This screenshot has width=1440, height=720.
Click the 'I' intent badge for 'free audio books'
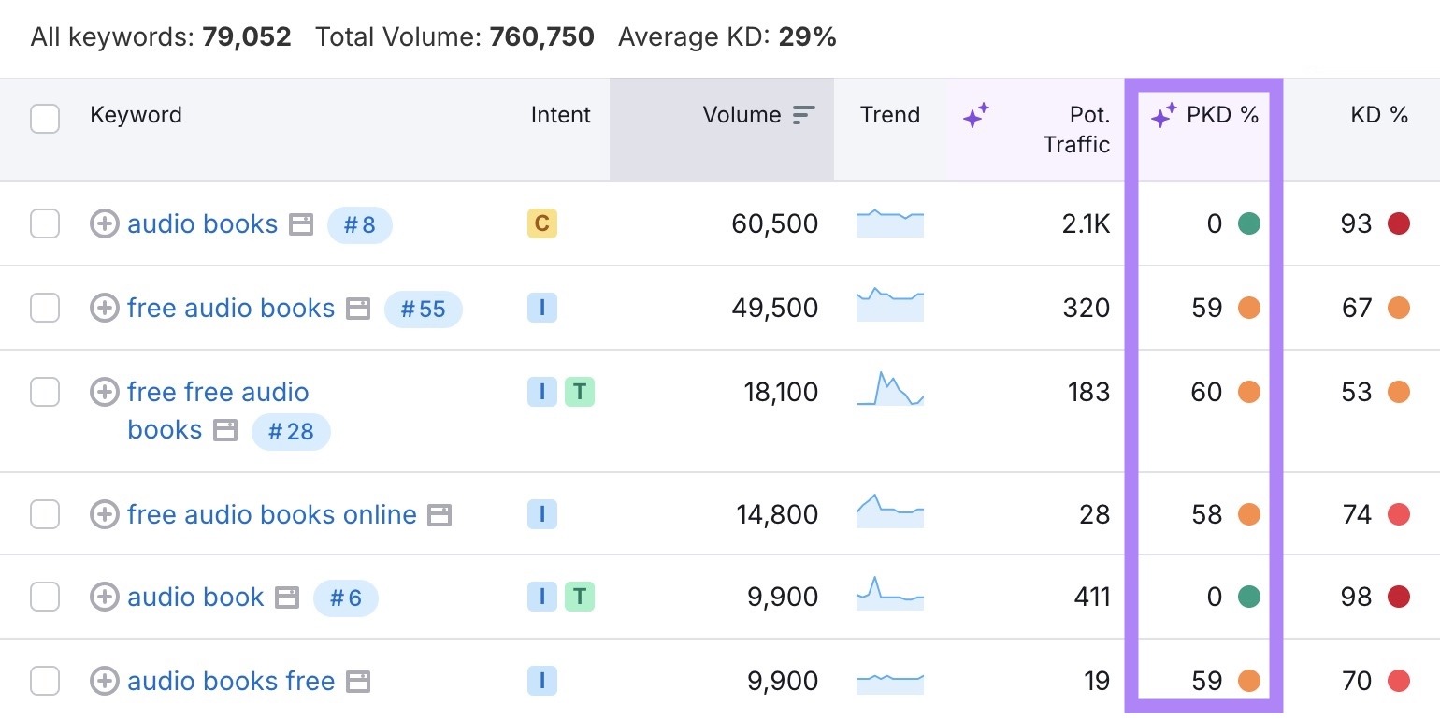pos(541,308)
